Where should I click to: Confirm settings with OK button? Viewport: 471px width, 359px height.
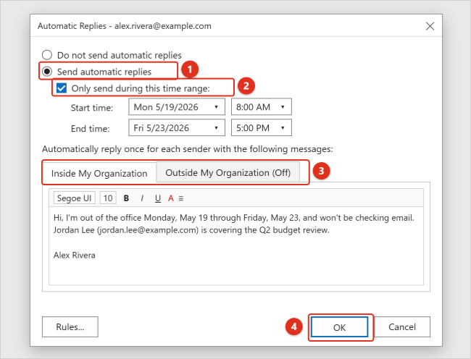(x=339, y=327)
